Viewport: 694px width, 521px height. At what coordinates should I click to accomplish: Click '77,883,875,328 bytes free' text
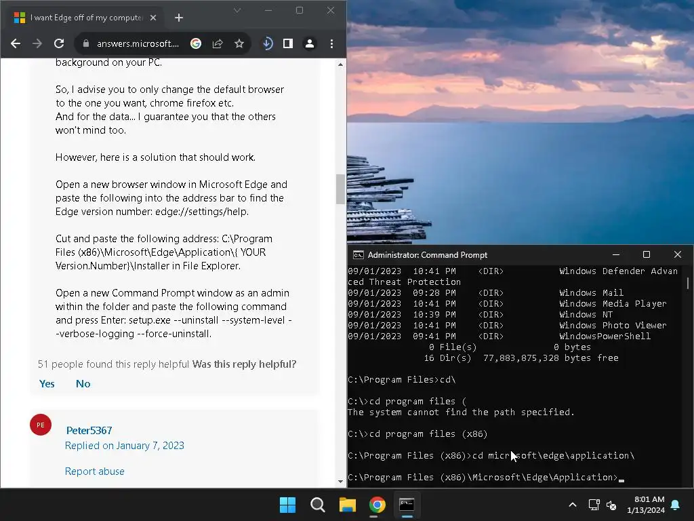pyautogui.click(x=550, y=358)
